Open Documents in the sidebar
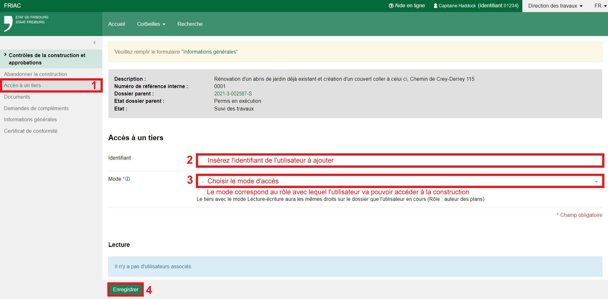608x299 pixels. point(17,97)
